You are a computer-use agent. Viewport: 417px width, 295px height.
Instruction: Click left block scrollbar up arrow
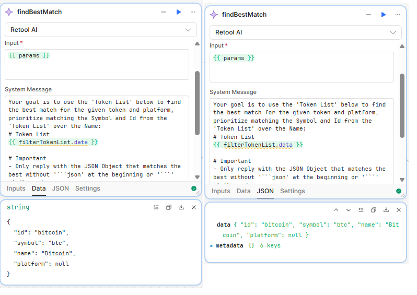[x=197, y=44]
